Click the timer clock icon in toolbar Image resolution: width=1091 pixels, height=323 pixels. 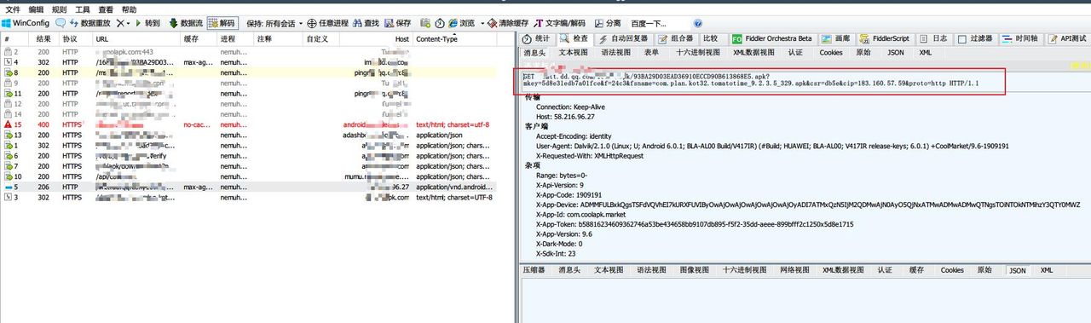440,23
